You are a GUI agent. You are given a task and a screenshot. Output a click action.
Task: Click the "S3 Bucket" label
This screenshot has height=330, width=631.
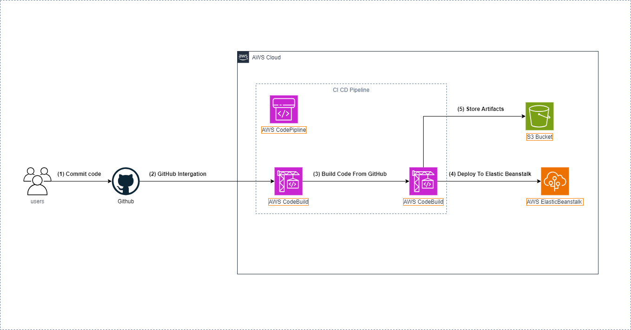click(539, 137)
